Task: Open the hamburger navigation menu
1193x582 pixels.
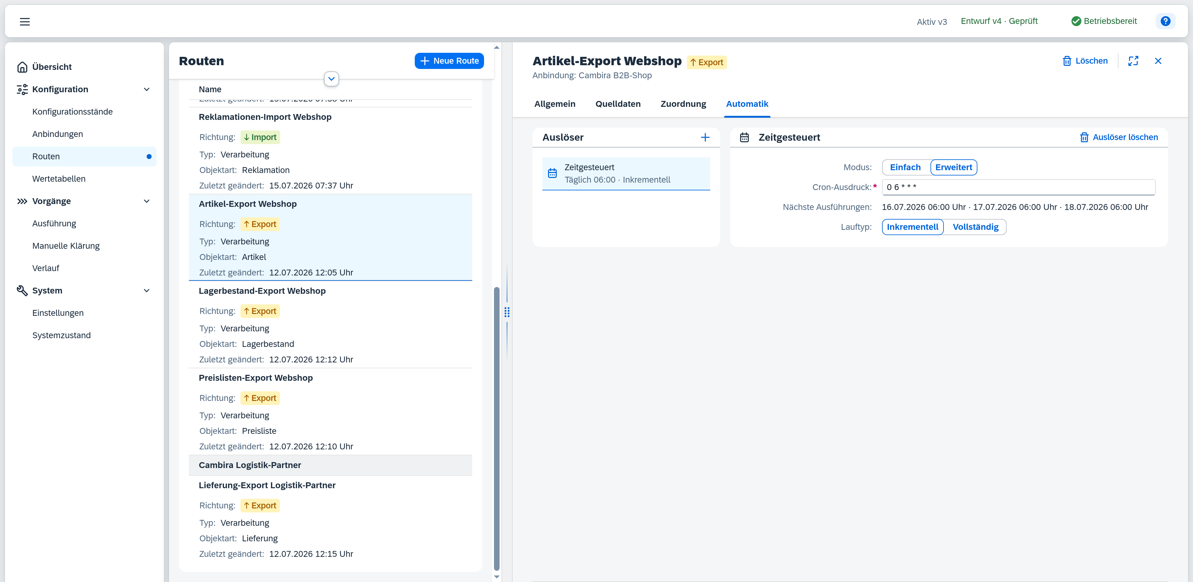Action: (25, 21)
